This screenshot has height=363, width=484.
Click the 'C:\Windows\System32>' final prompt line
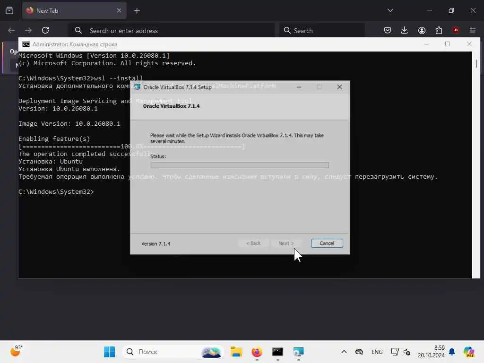[56, 192]
